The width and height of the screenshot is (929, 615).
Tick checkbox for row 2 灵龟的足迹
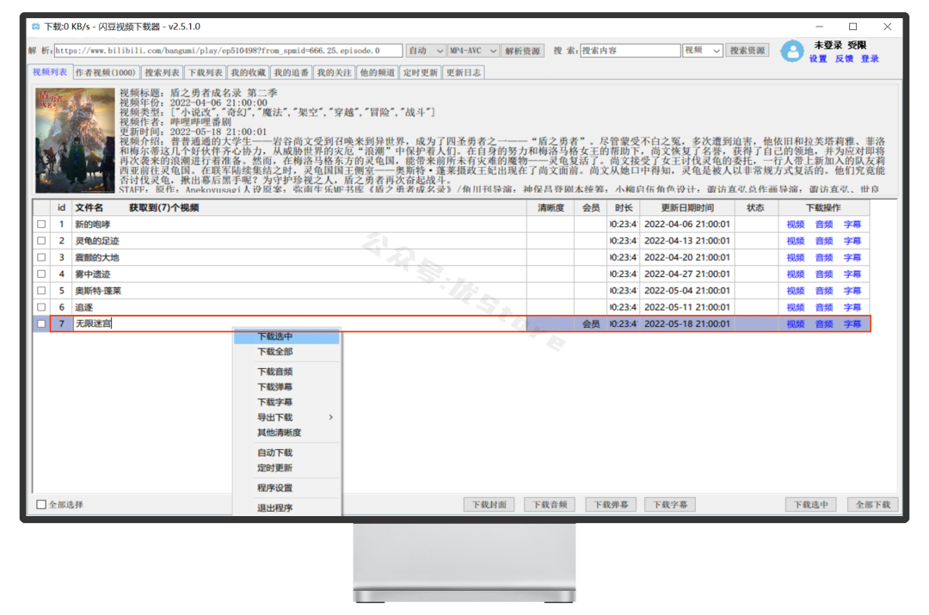pyautogui.click(x=41, y=241)
